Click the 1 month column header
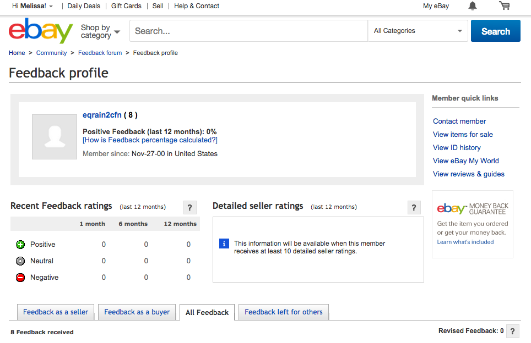Viewport: 531px width, 343px height. (x=92, y=224)
